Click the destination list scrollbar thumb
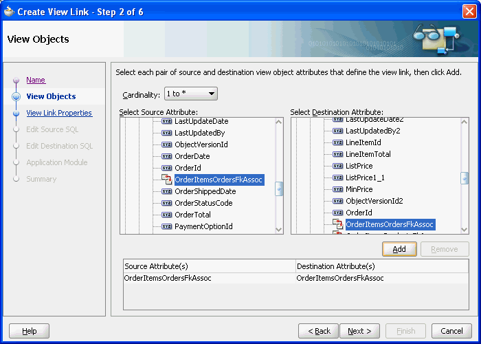481x344 pixels. tap(465, 178)
